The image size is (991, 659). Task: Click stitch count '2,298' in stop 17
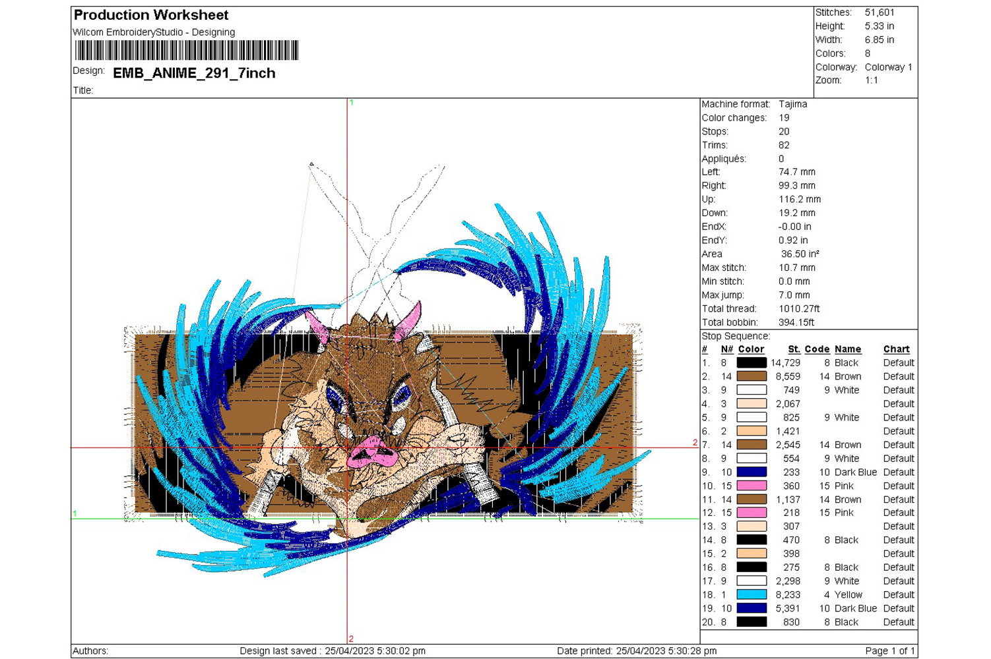pos(788,581)
